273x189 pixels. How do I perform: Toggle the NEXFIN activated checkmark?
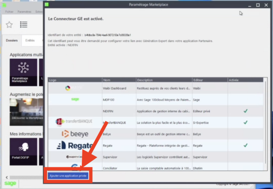tap(246, 111)
